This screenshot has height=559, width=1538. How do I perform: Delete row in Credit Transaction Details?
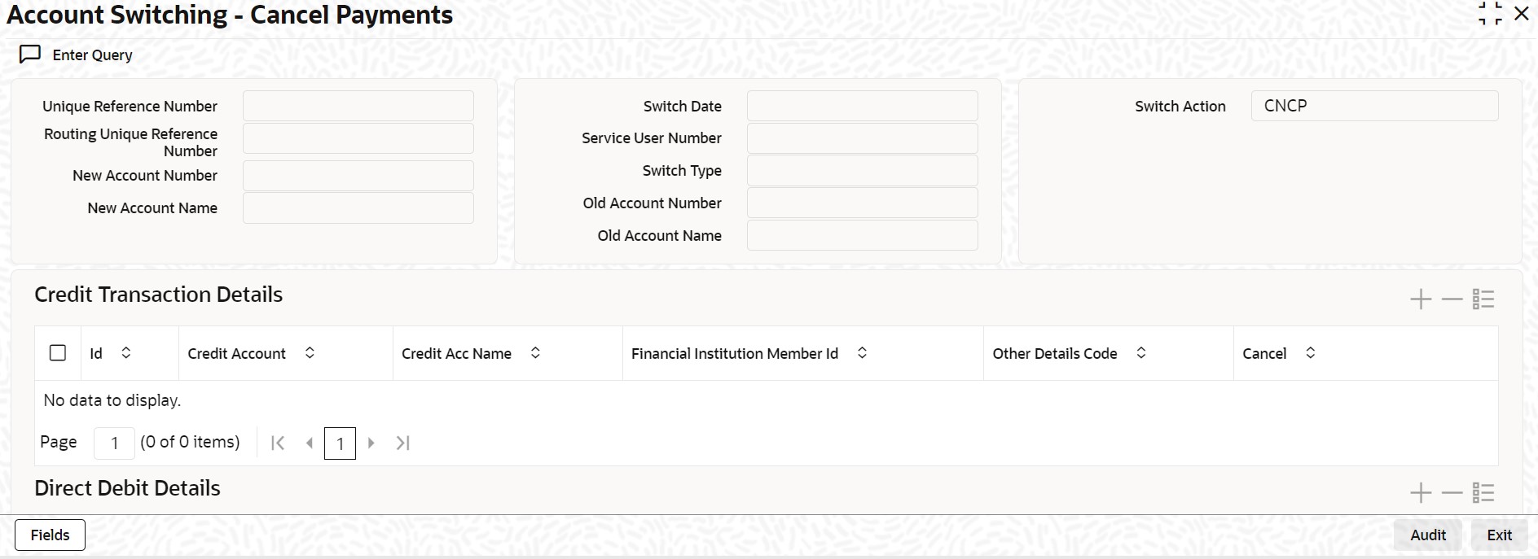1452,299
